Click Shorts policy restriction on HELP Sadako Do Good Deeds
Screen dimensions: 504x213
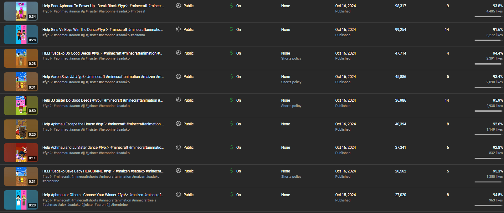pos(291,58)
